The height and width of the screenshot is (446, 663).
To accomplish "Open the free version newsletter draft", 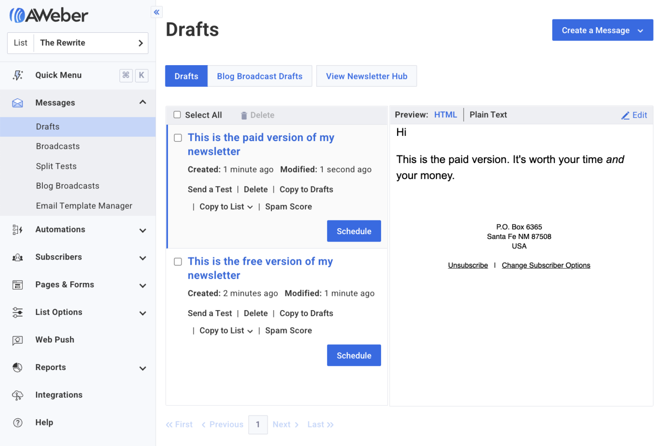I will tap(260, 268).
